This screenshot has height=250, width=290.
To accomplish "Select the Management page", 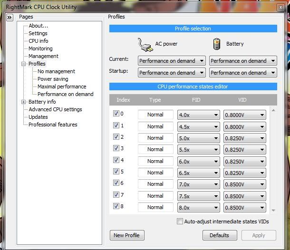I will (x=43, y=56).
